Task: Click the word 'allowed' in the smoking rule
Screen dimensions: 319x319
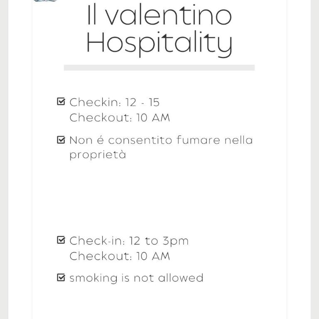Action: click(181, 278)
